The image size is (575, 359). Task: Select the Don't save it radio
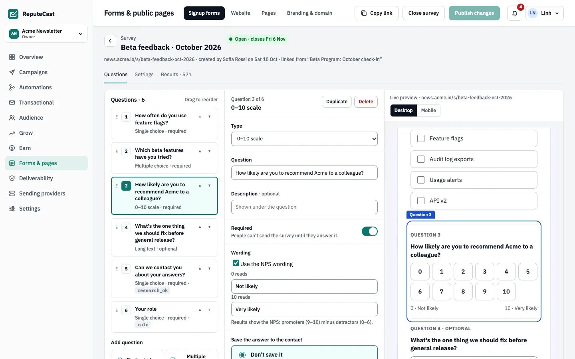[x=242, y=355]
